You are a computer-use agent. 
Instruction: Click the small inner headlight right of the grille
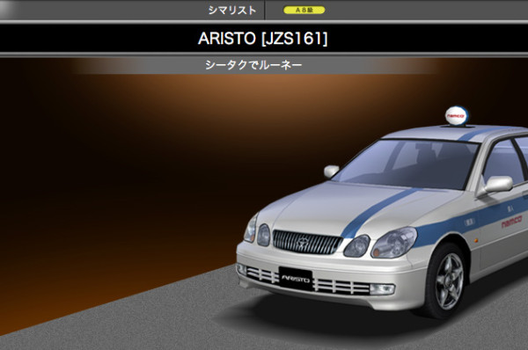tap(357, 246)
